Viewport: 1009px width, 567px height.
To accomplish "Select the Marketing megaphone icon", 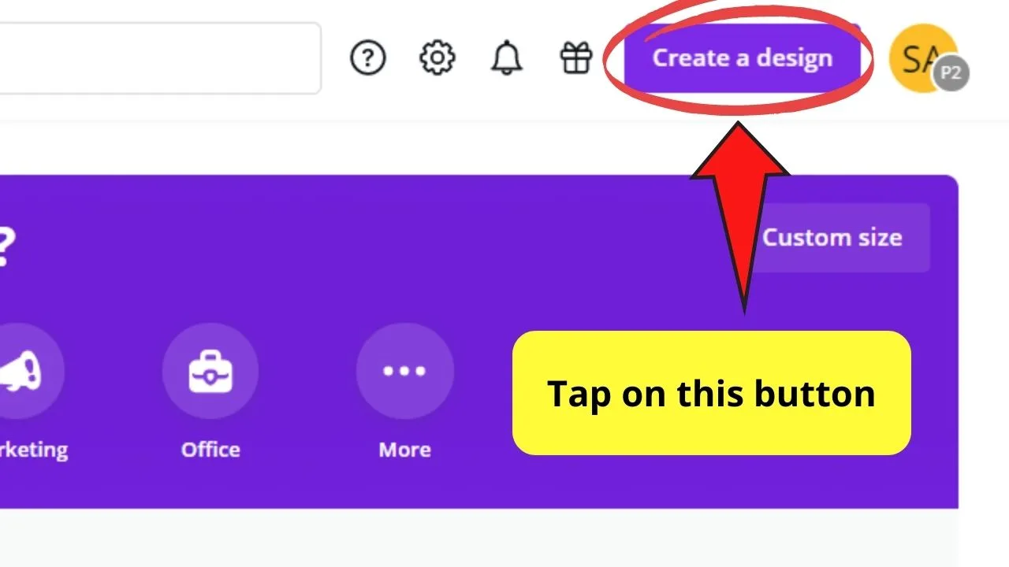I will (28, 371).
